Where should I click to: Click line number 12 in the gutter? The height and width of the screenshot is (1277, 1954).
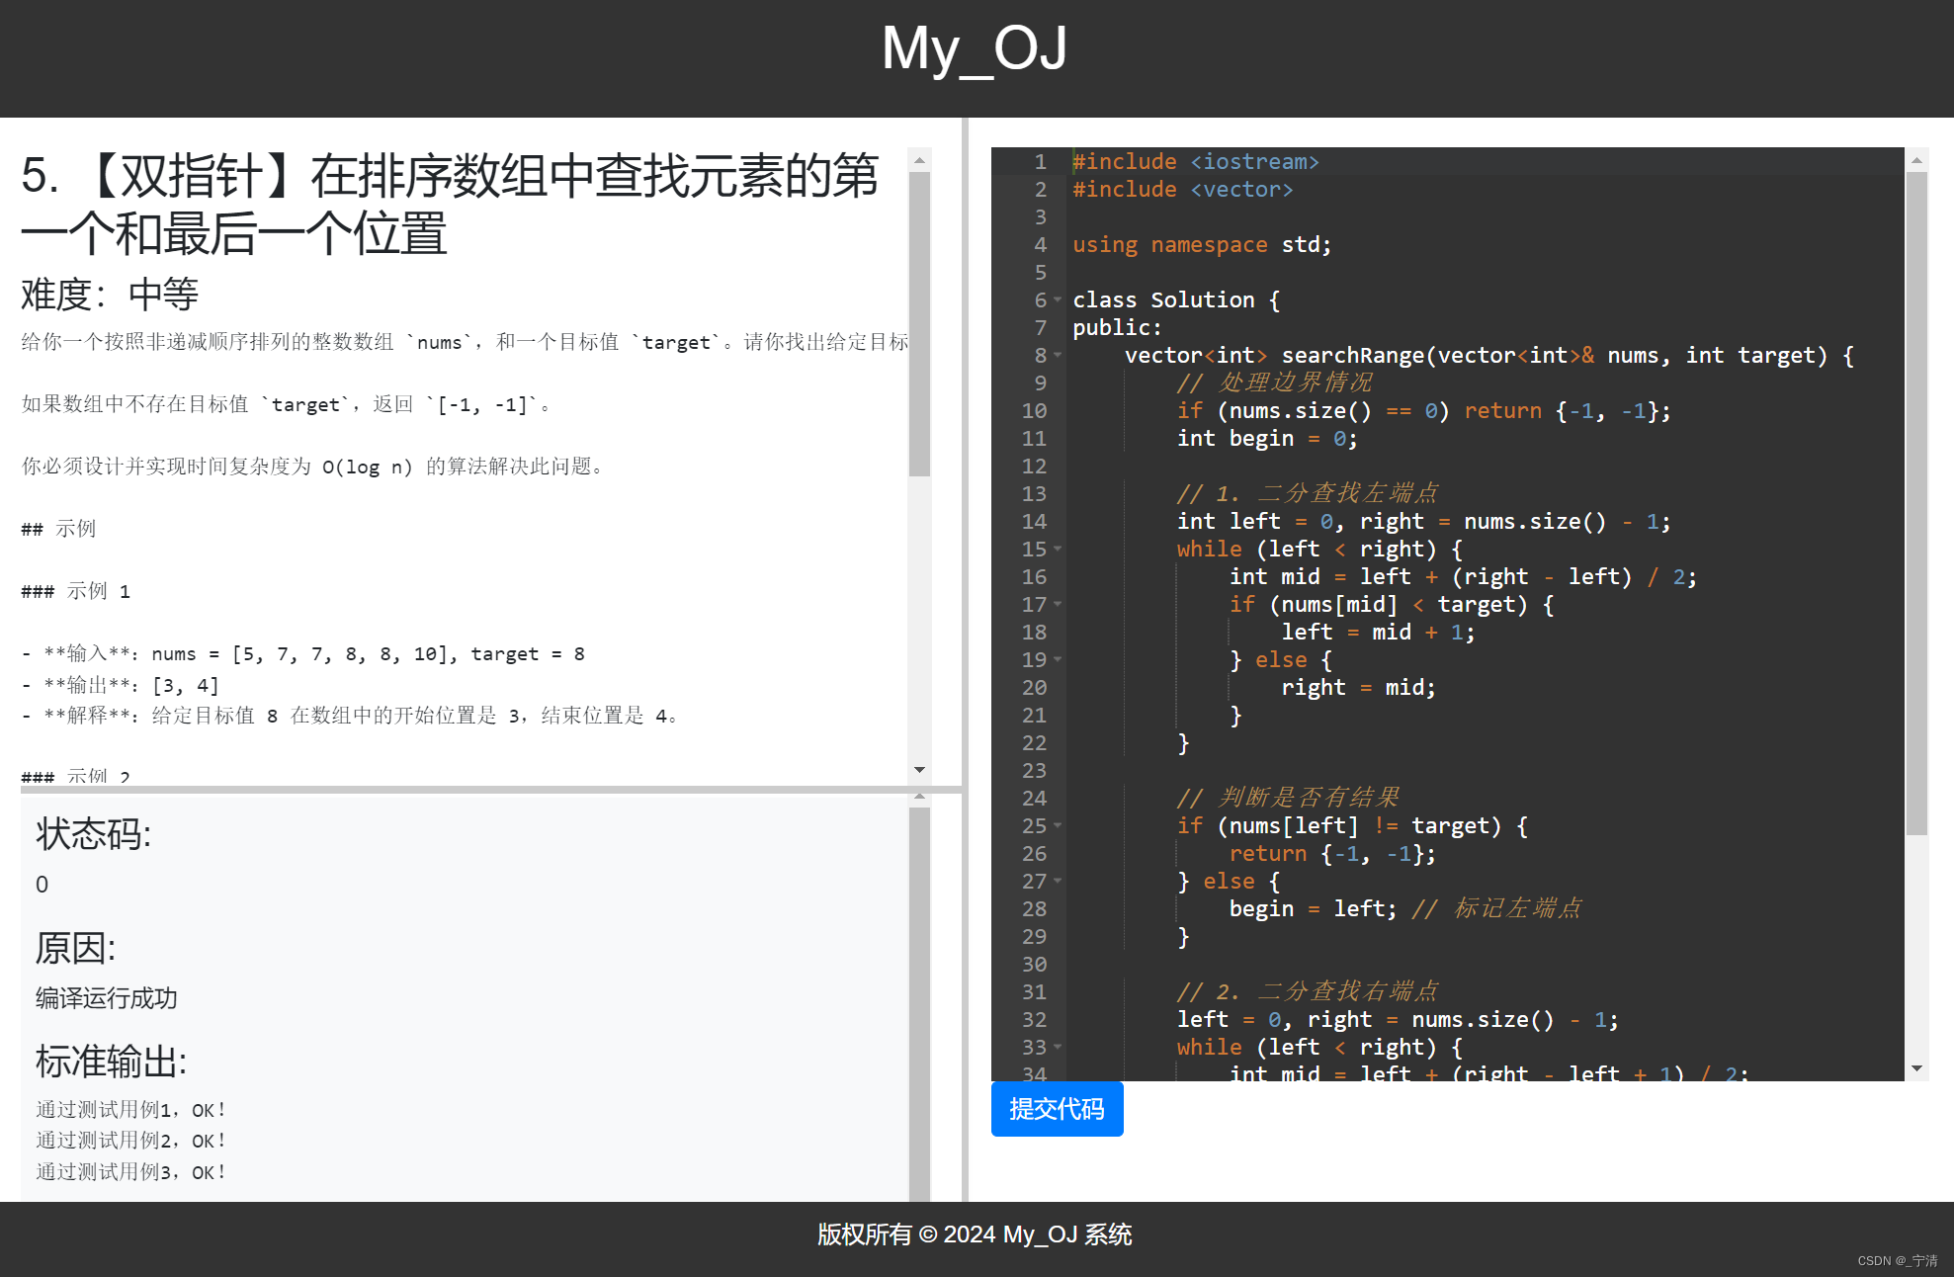click(x=1034, y=466)
